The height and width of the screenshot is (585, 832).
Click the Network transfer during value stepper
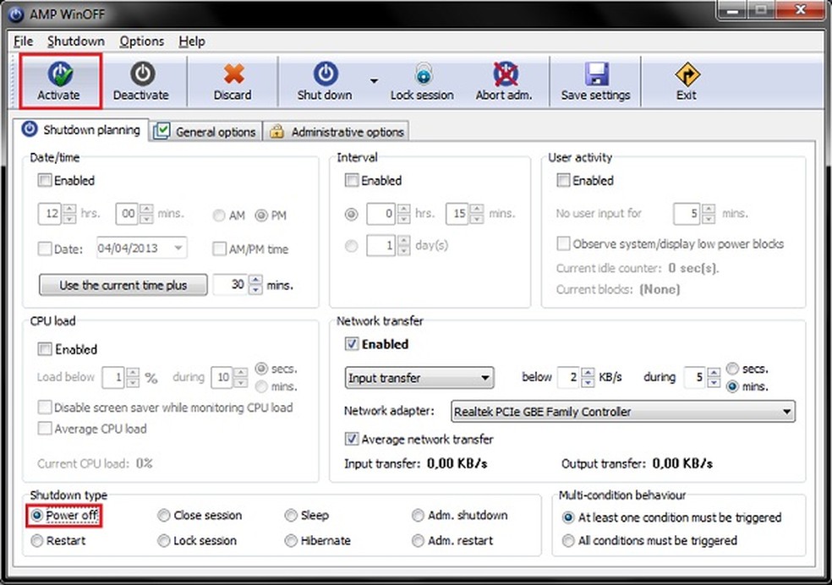714,378
